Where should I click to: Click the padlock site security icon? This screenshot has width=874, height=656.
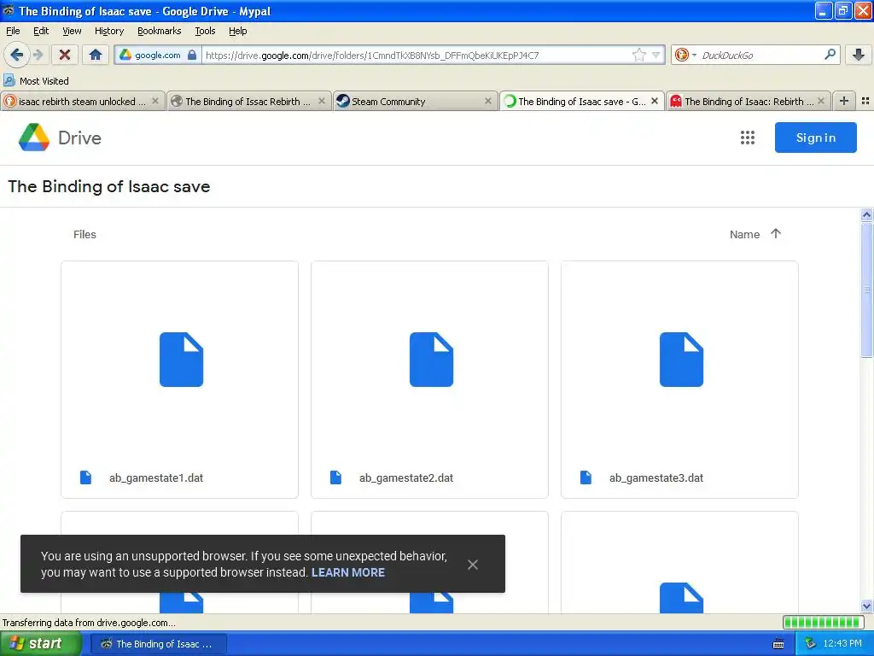coord(192,55)
